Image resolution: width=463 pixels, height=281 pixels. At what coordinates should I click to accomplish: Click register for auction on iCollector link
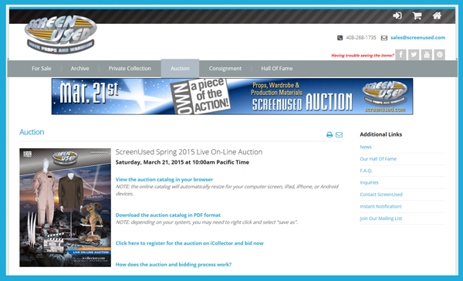tap(190, 243)
